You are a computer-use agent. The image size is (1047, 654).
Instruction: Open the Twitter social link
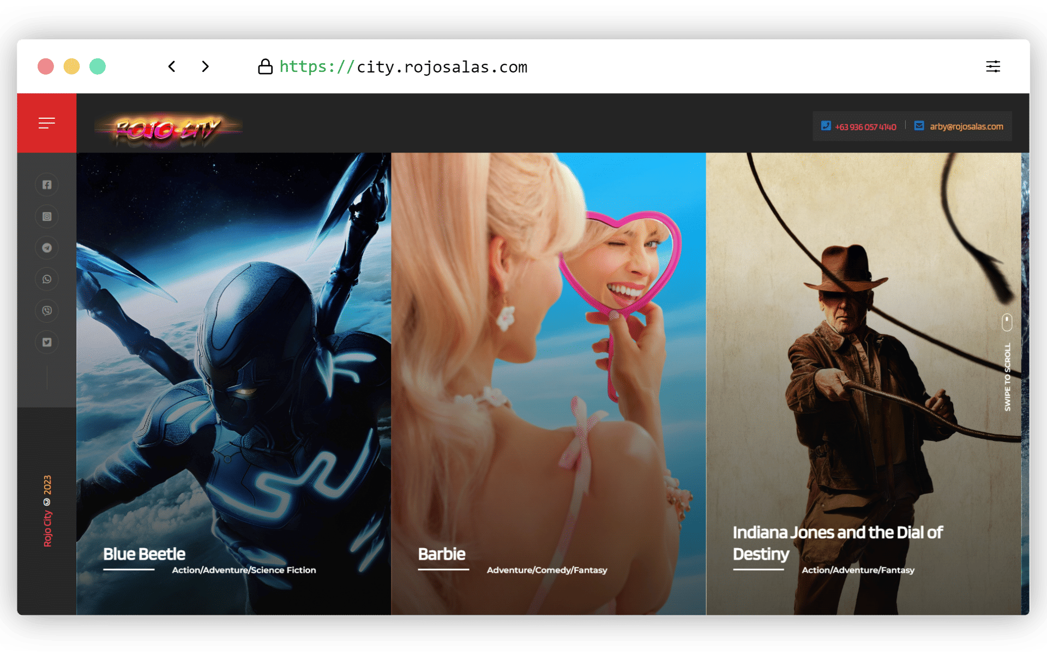point(47,342)
